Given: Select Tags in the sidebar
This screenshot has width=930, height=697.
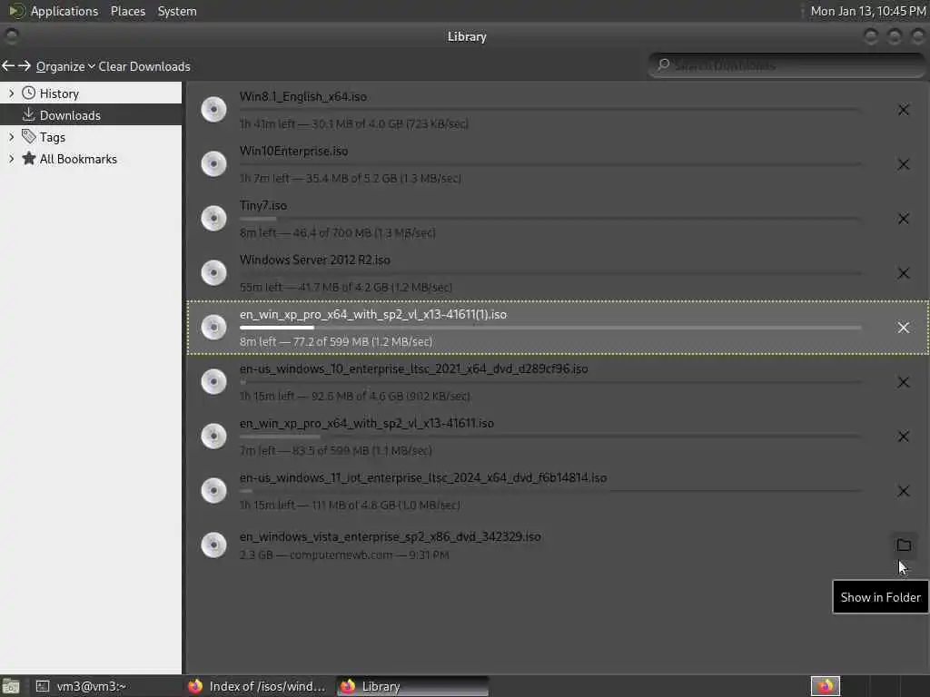Looking at the screenshot, I should tap(91, 137).
